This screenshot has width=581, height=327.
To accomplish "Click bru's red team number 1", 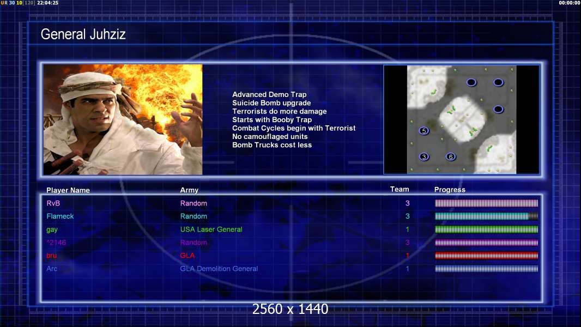I will [408, 256].
